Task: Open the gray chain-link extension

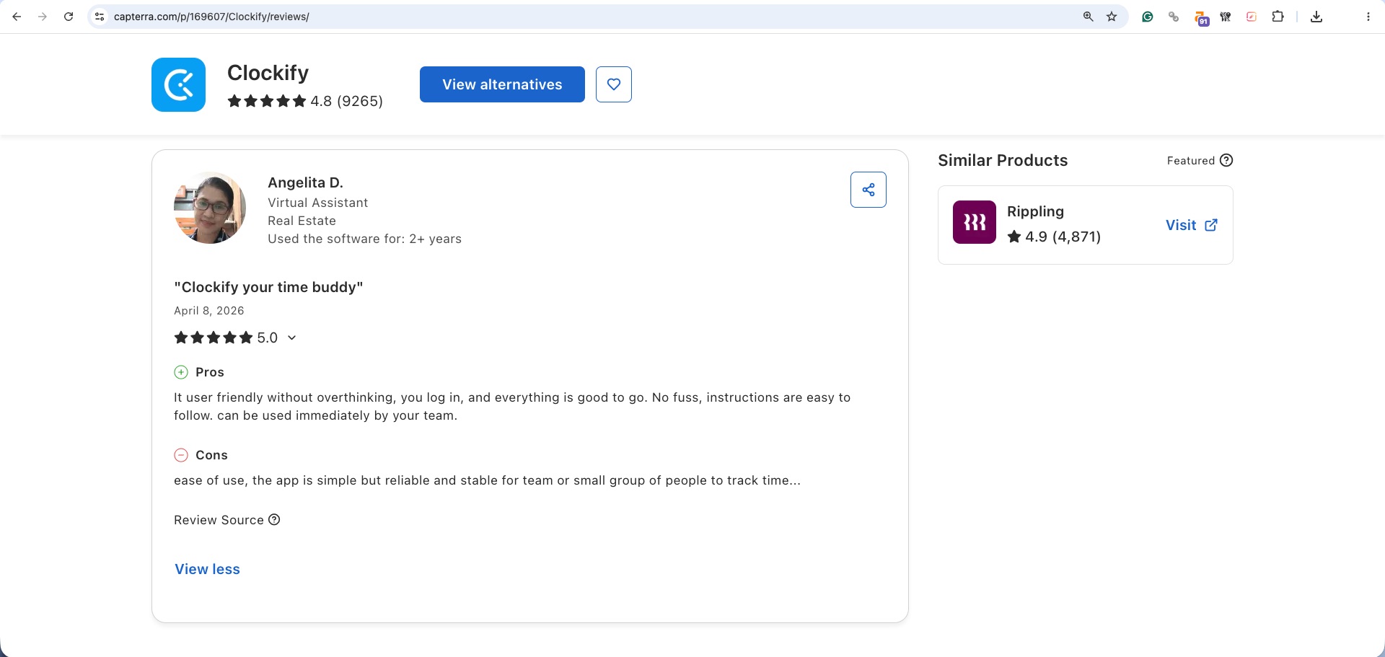Action: (x=1174, y=17)
